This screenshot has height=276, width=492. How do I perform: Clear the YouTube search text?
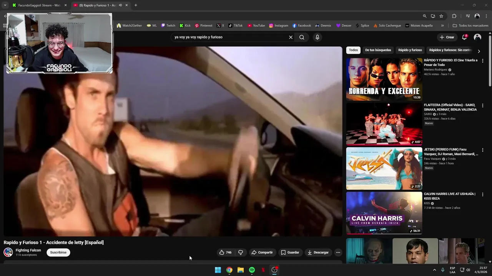(291, 37)
